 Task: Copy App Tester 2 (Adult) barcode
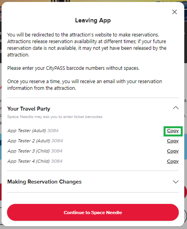[x=173, y=141]
